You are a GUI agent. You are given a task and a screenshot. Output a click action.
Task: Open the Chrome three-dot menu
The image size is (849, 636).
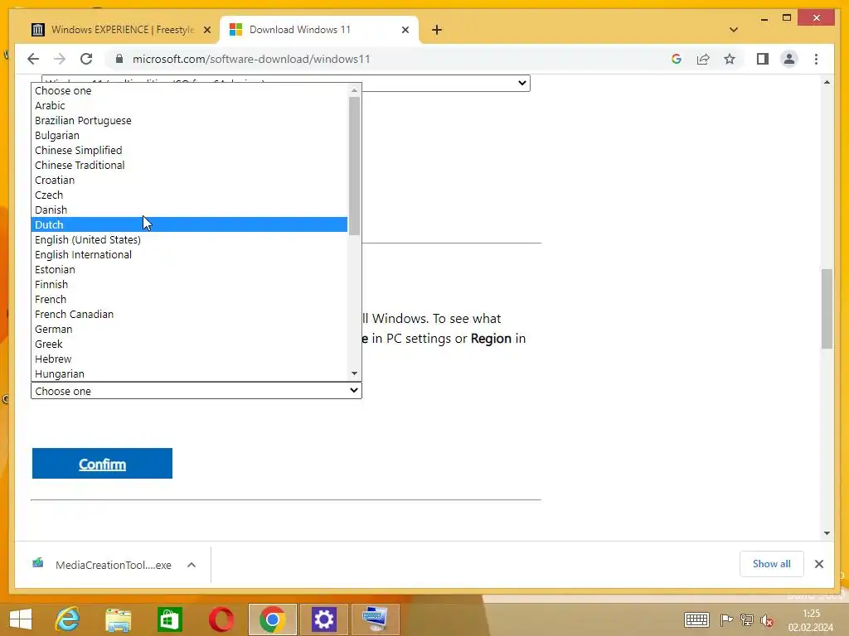click(x=816, y=59)
